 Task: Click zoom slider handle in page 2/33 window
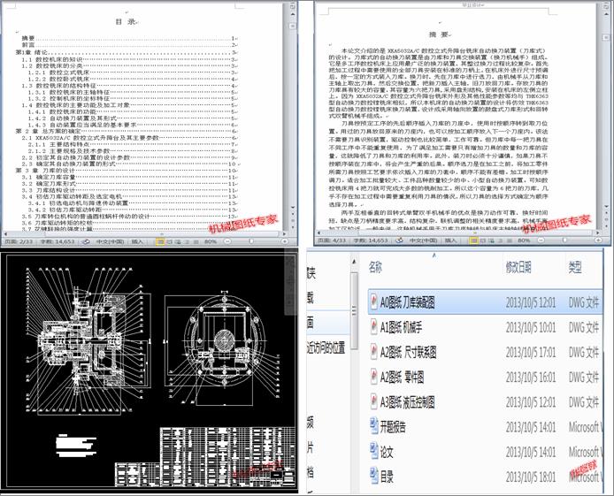click(251, 241)
